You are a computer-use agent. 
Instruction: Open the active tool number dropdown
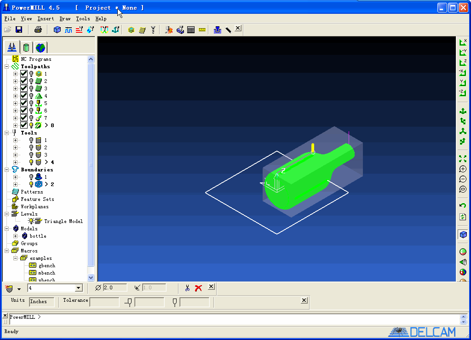(x=78, y=288)
